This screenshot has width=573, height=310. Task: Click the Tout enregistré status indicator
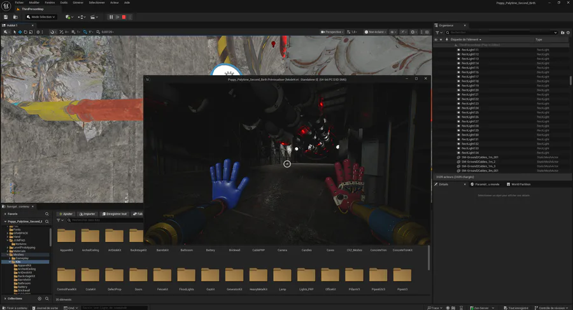516,308
